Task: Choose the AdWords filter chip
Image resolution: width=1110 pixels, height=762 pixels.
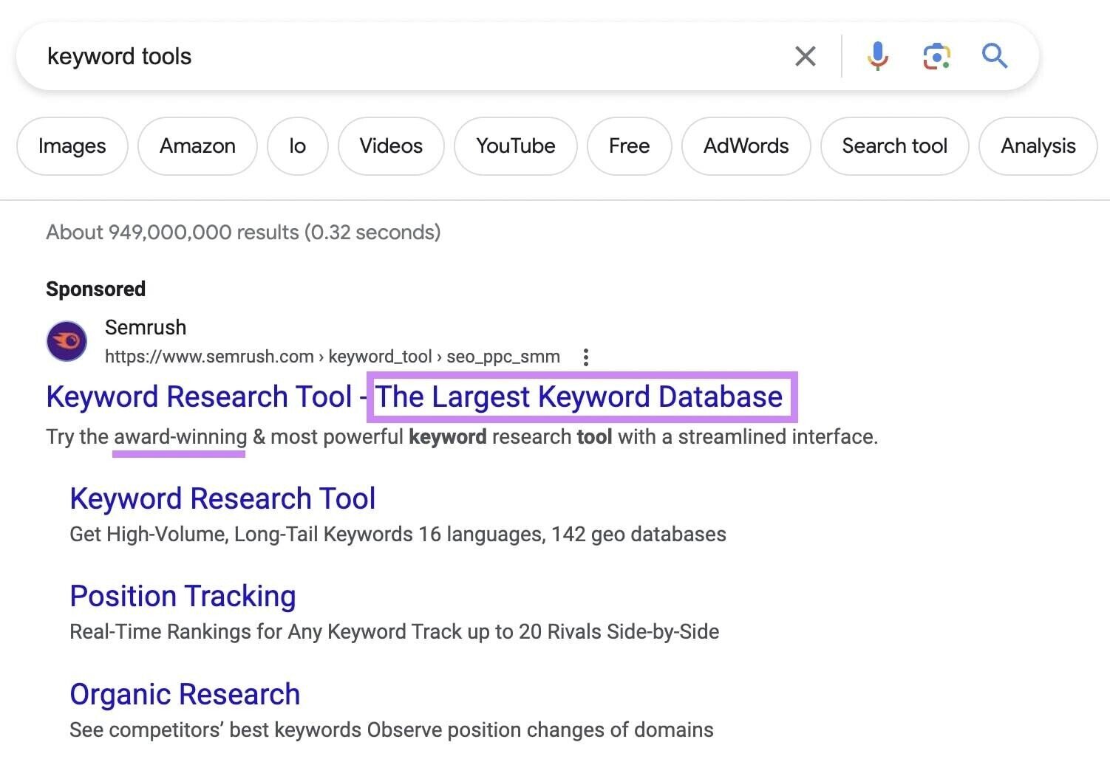Action: [x=746, y=146]
